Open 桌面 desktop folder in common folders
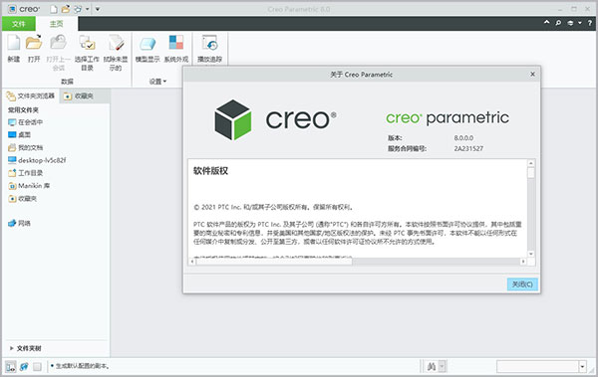The width and height of the screenshot is (598, 377). pos(19,135)
